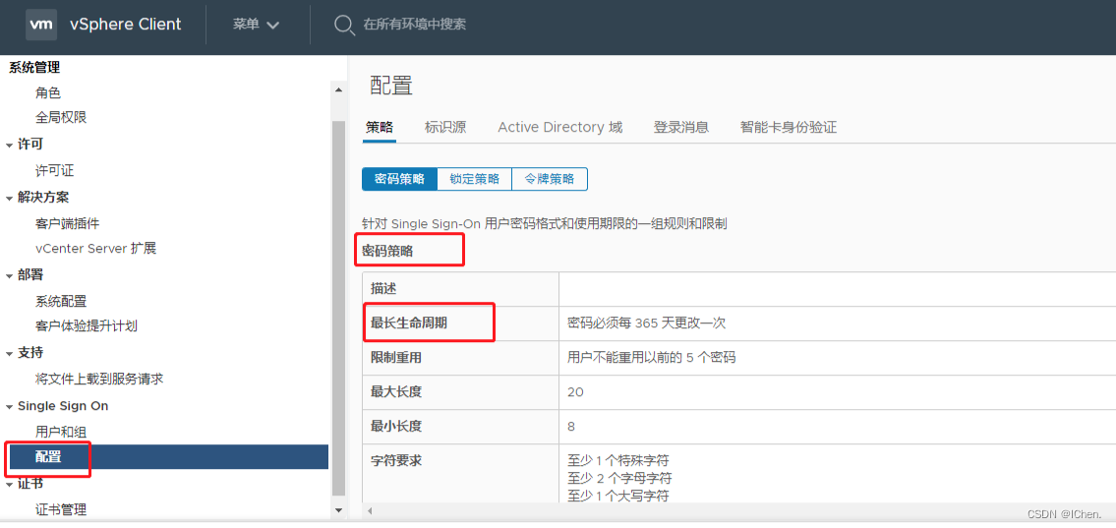Click the sidebar scroll down arrow
This screenshot has width=1116, height=528.
click(339, 510)
